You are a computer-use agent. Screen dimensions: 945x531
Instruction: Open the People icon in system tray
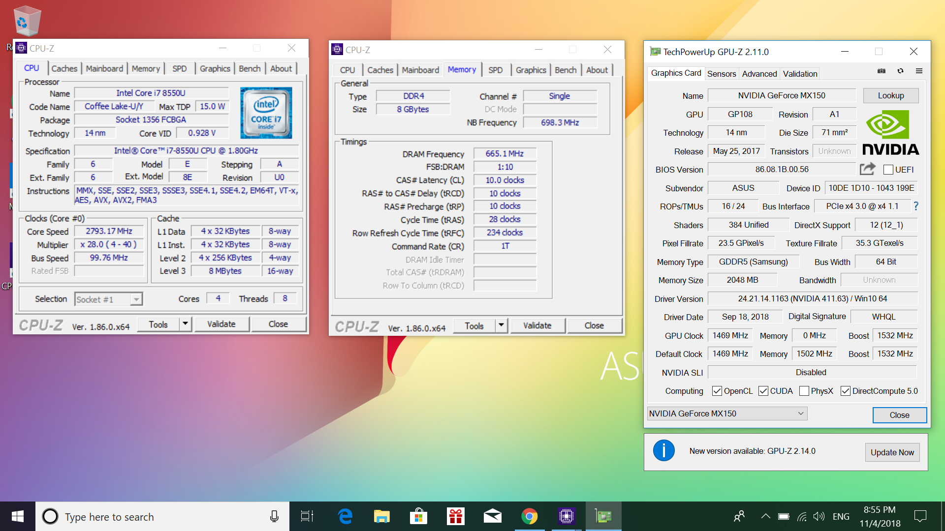point(739,516)
